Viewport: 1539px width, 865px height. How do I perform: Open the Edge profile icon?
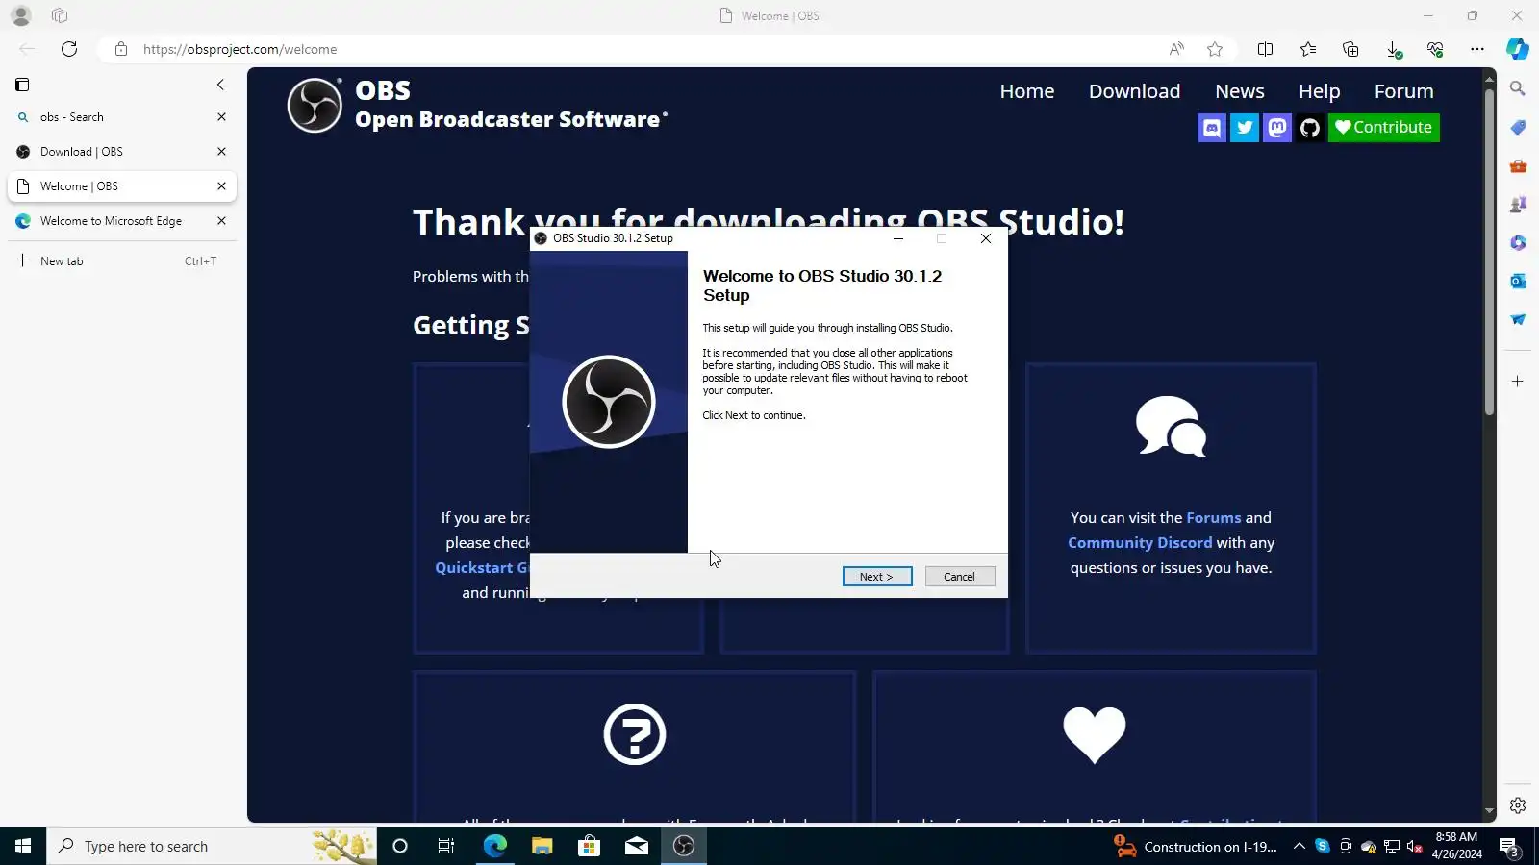click(21, 15)
